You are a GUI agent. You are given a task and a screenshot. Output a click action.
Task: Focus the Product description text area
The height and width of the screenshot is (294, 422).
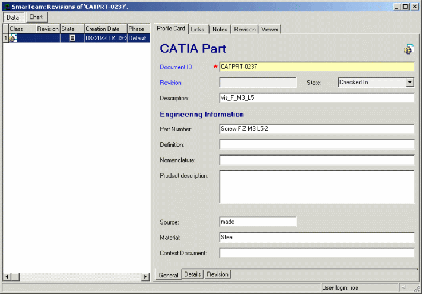pyautogui.click(x=316, y=186)
